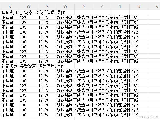Select column S header

[102, 7]
